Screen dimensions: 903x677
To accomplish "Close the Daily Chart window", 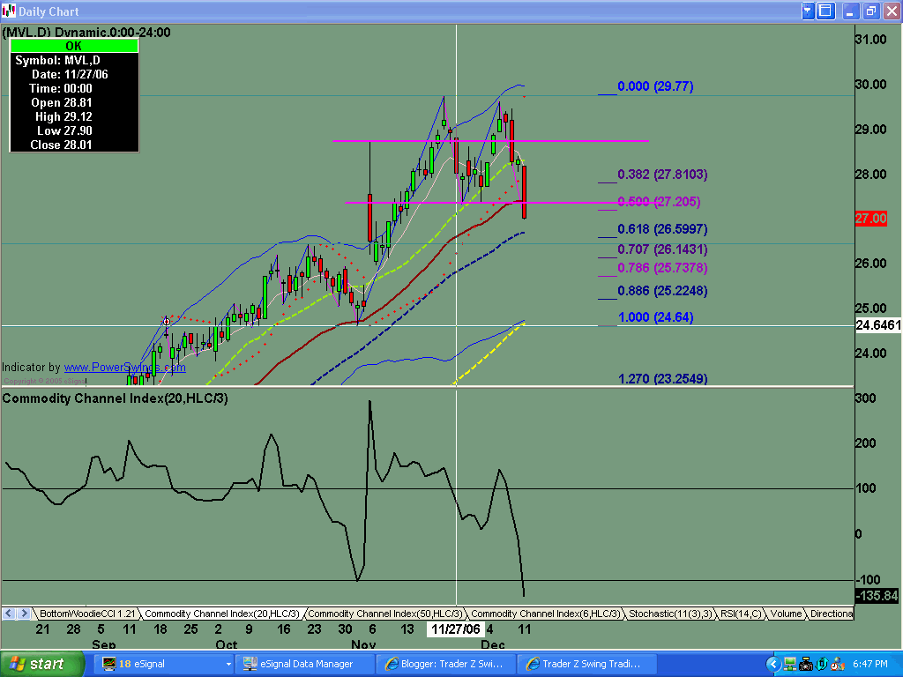I will click(891, 11).
